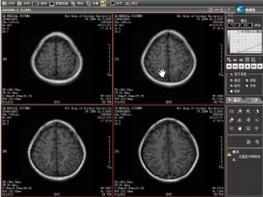Select the half-black circle invert icon
The image size is (263, 197).
257,111
